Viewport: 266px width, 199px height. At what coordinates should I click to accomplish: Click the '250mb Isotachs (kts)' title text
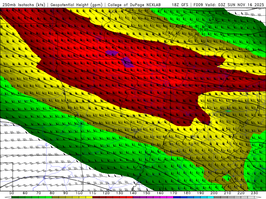[24, 5]
